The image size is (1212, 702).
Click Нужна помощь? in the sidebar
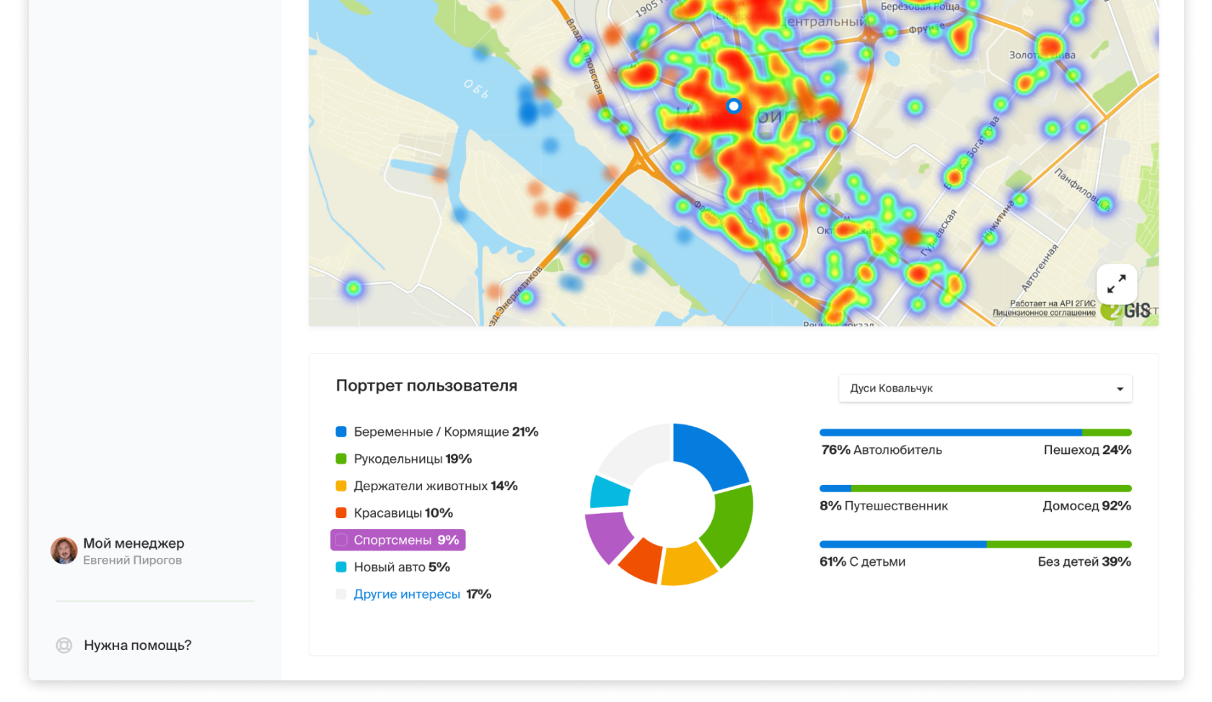[x=138, y=645]
